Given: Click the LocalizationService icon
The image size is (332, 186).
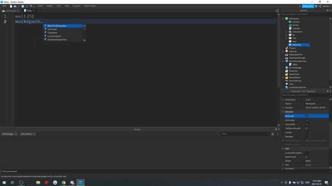Looking at the screenshot, I should [x=287, y=87].
